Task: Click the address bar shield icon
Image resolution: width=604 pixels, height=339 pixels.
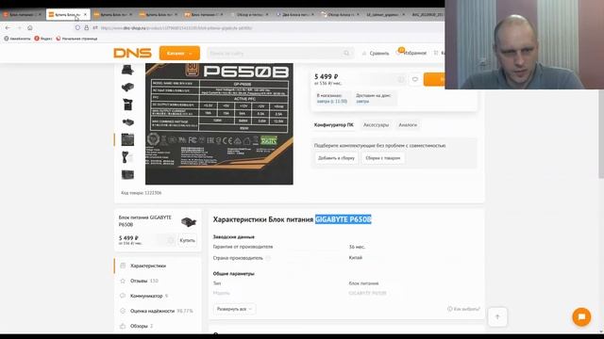Action: pos(77,27)
